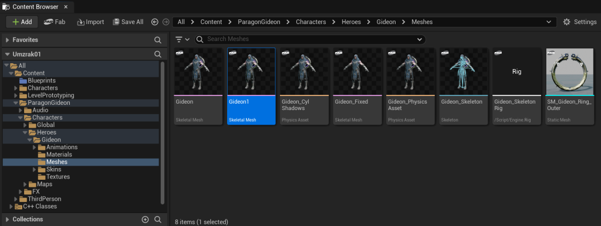Click Heroes in the breadcrumb path
Image resolution: width=601 pixels, height=226 pixels.
coord(351,22)
